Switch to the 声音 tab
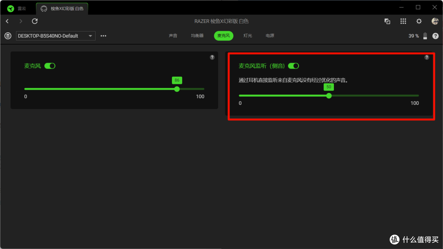The height and width of the screenshot is (249, 443). point(173,36)
